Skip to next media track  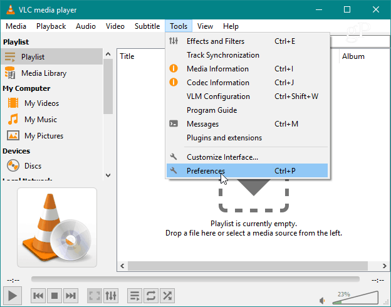tap(71, 296)
